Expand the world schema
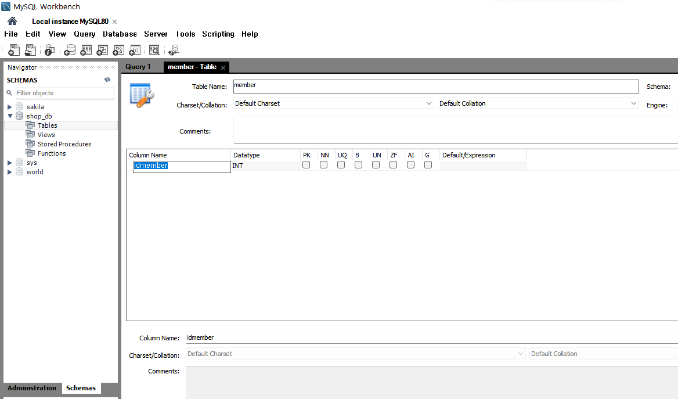The height and width of the screenshot is (399, 678). [9, 172]
